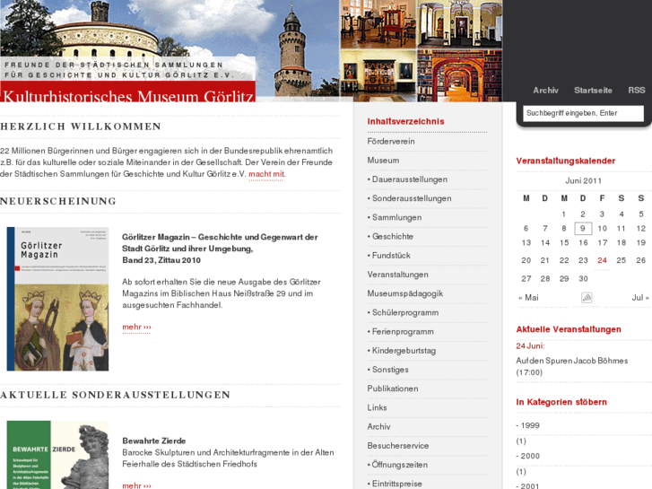
Task: Go to previous month « Mai
Action: tap(528, 298)
